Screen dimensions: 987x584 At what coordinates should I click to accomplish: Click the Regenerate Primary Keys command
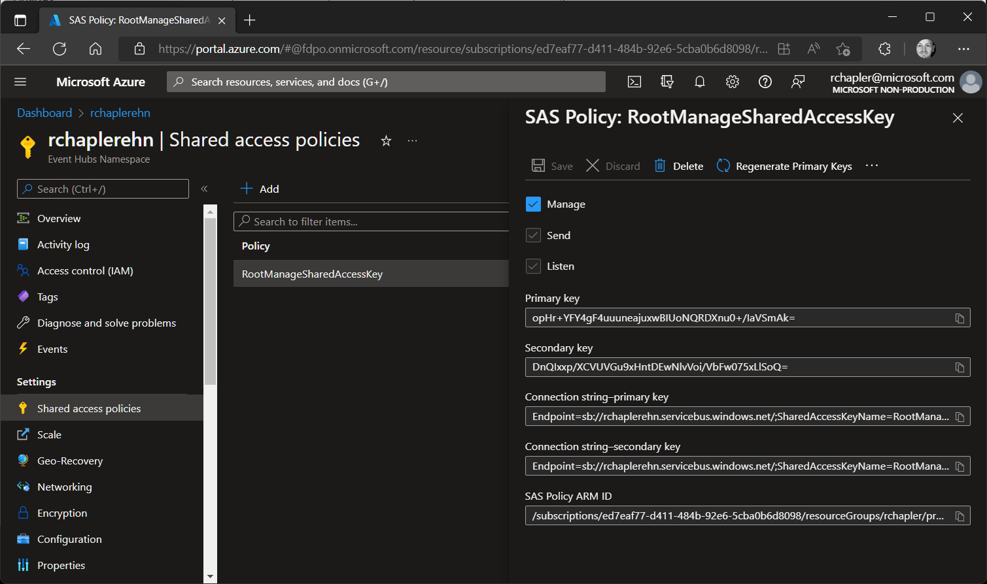784,165
